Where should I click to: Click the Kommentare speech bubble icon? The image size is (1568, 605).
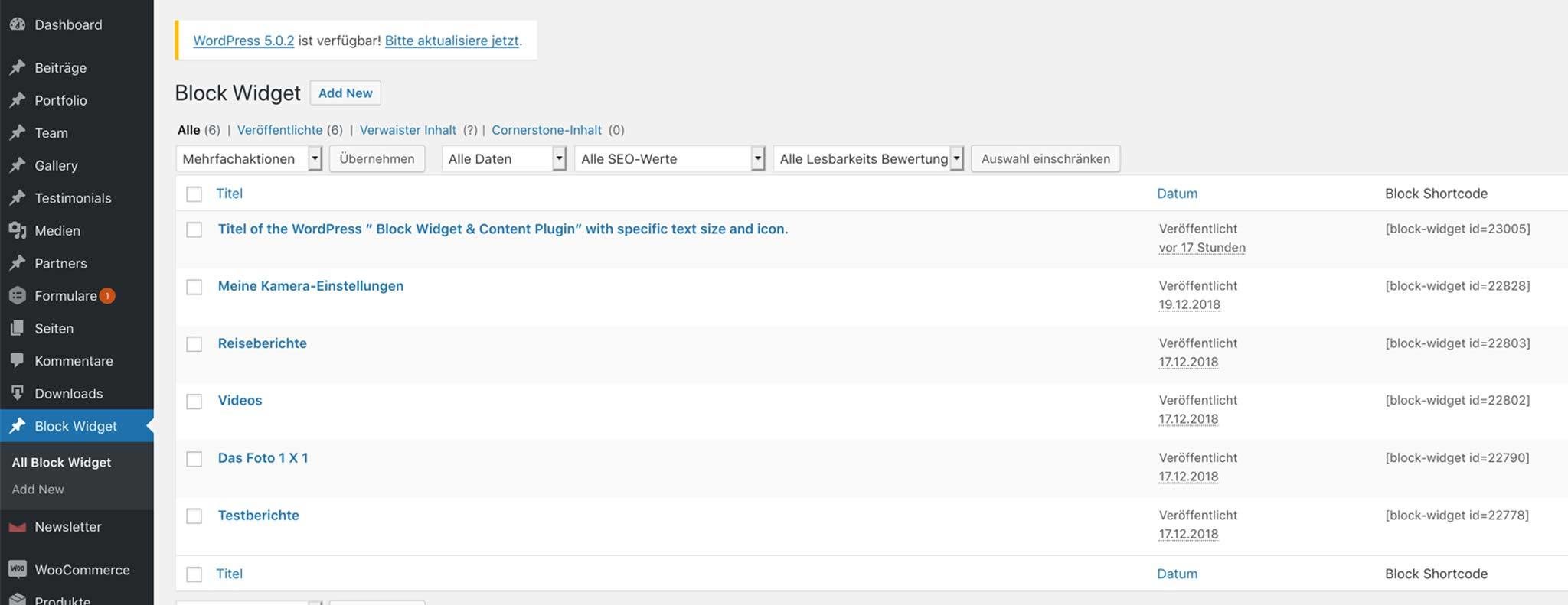pos(18,360)
